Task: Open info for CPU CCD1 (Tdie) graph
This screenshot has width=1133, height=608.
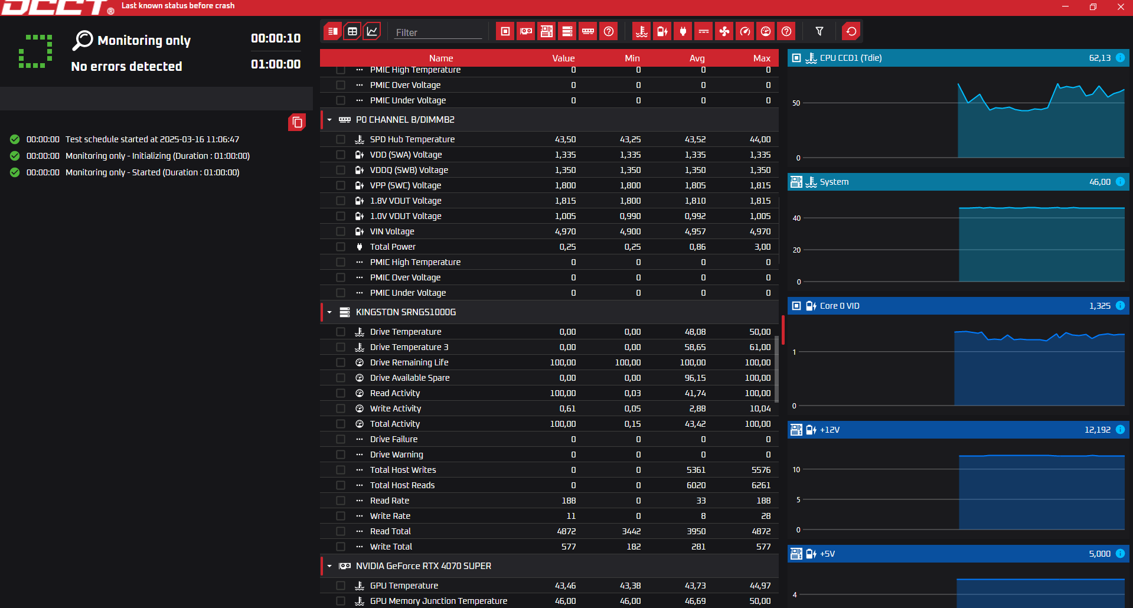Action: (x=1120, y=58)
